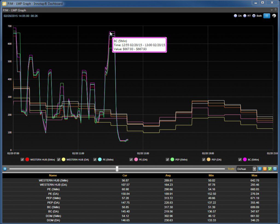Select the PEP (DA) table row name
This screenshot has height=224, width=280.
coord(53,203)
